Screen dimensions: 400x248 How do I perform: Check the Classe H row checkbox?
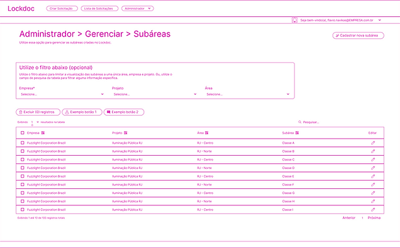[23, 201]
